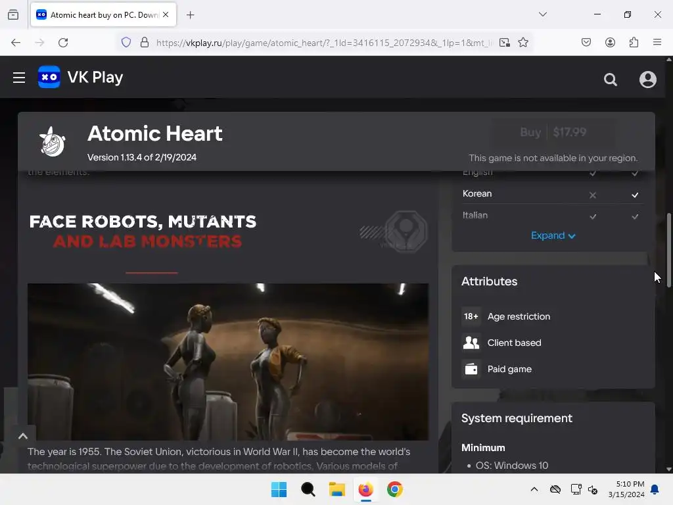Click the Korean language row

pos(553,194)
